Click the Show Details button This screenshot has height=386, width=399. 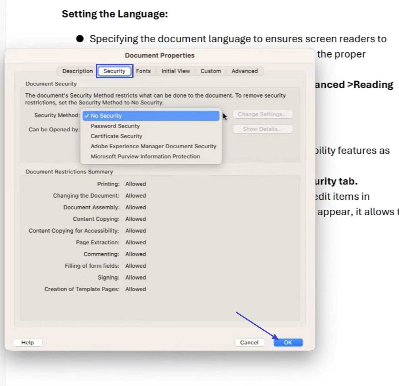pos(263,129)
